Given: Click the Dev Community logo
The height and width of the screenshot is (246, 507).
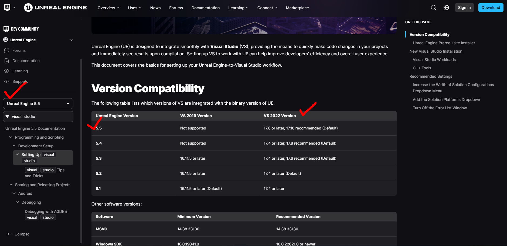Looking at the screenshot, I should pyautogui.click(x=21, y=29).
